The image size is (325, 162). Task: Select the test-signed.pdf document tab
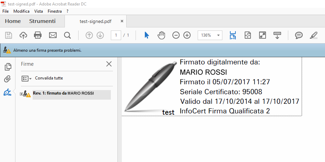pyautogui.click(x=95, y=21)
